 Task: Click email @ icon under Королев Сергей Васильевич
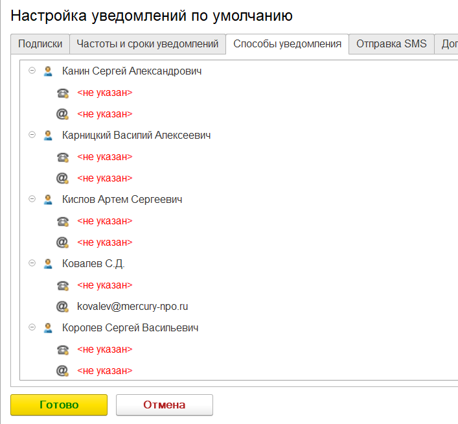(x=62, y=371)
